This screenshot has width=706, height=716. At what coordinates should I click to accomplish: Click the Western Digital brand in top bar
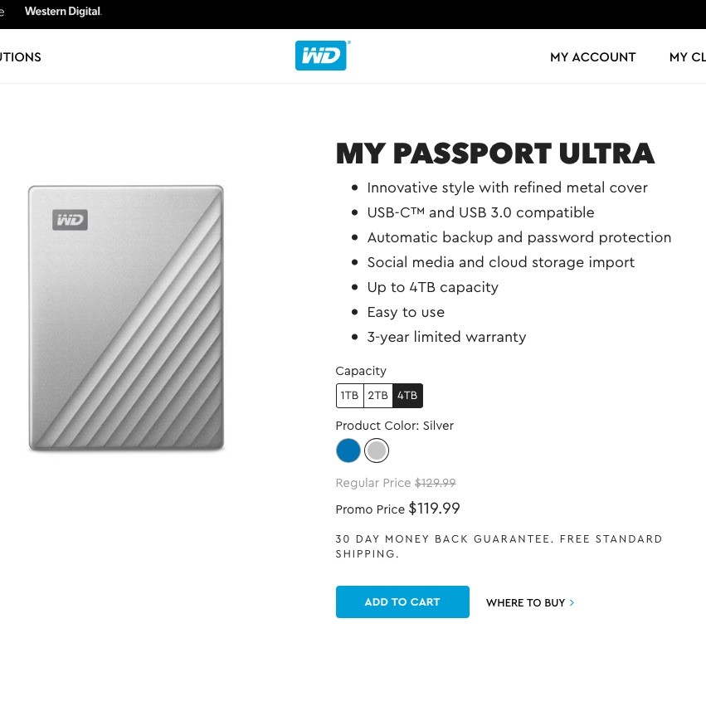[x=63, y=12]
